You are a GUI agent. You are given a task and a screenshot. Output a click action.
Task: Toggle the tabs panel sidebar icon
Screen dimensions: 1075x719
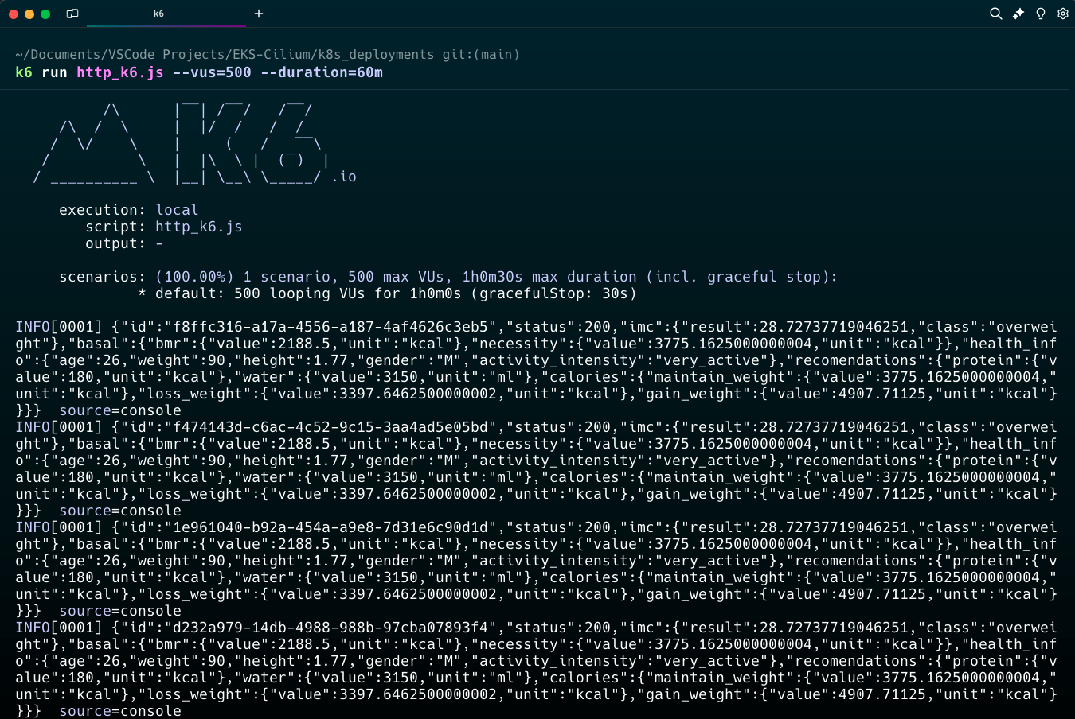(72, 14)
